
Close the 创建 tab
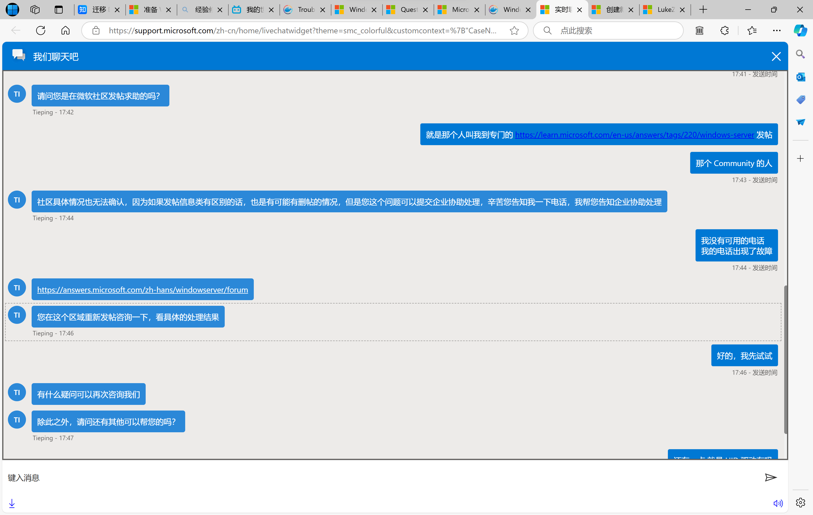pyautogui.click(x=631, y=10)
